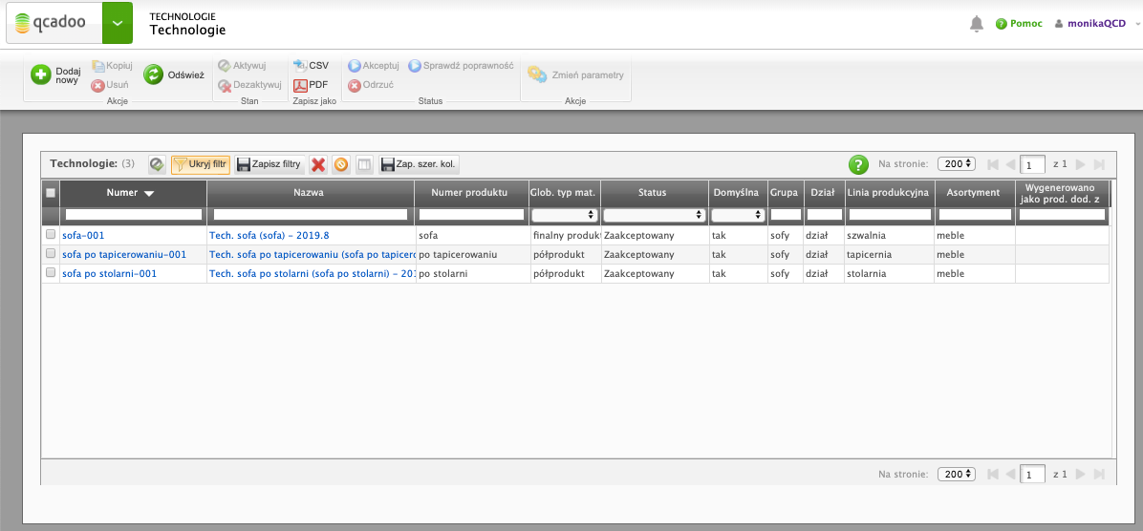Open column chooser icon
The image size is (1143, 531).
tap(364, 164)
